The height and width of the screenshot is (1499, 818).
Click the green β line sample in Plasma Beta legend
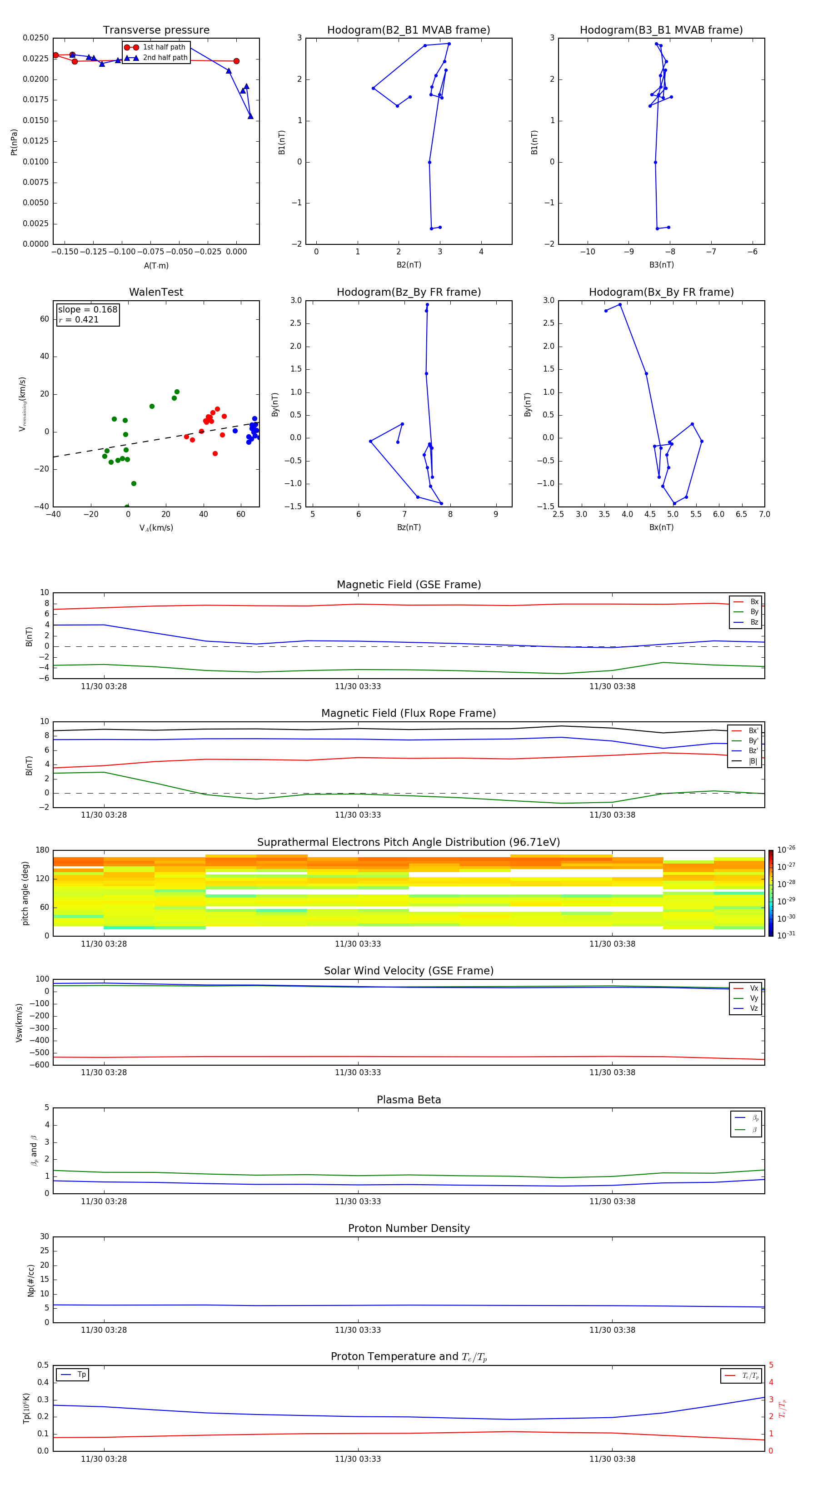(740, 1130)
